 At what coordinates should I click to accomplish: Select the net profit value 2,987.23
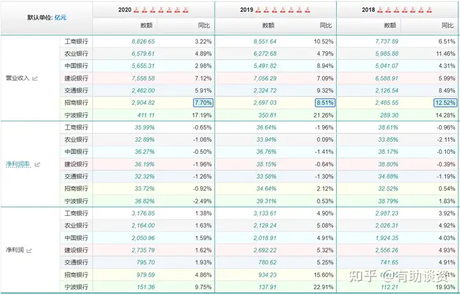pyautogui.click(x=387, y=213)
